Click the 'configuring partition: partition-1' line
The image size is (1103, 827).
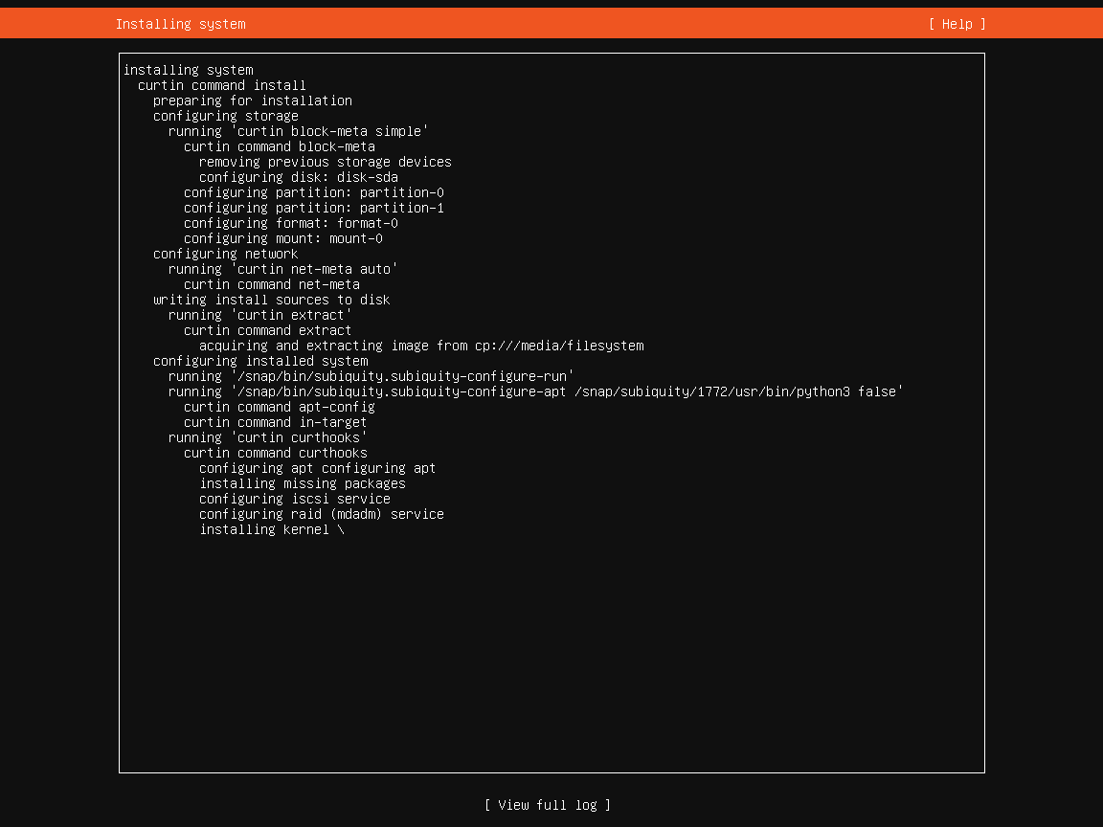pos(313,208)
